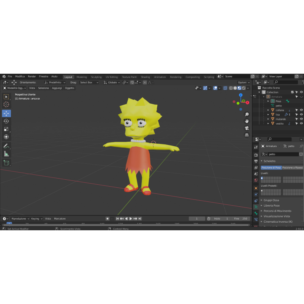304x304 pixels.
Task: Open the Predefinito orientation dropdown
Action: 55,82
